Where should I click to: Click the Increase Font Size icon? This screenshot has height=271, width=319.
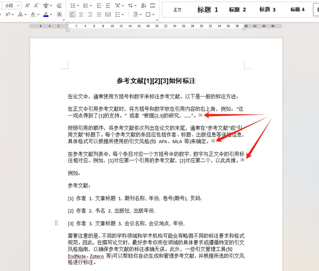click(x=27, y=5)
